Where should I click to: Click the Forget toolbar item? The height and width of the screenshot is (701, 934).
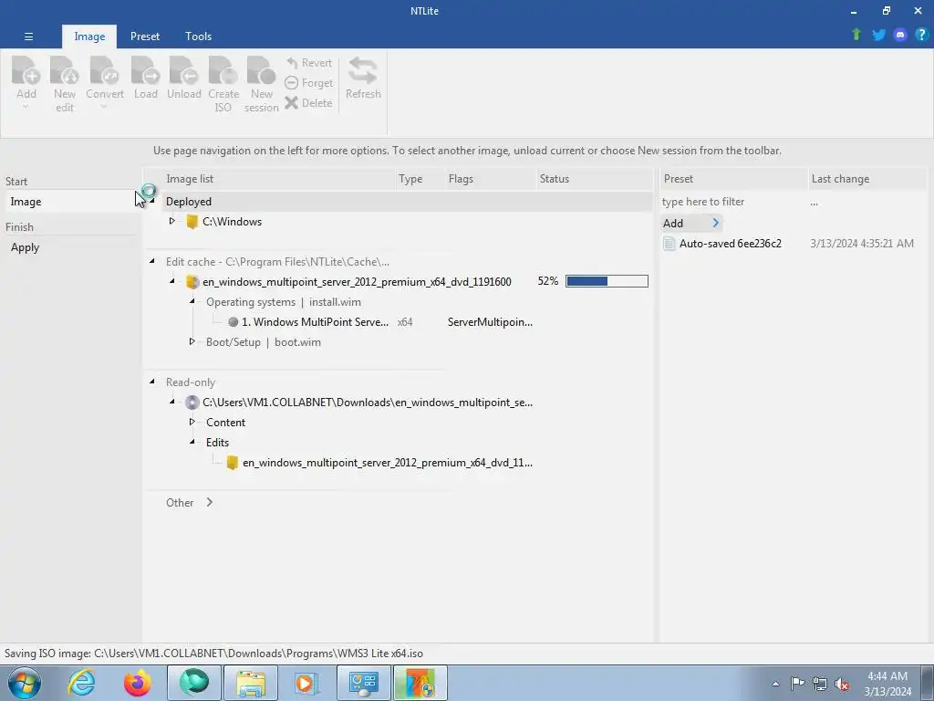pos(308,83)
